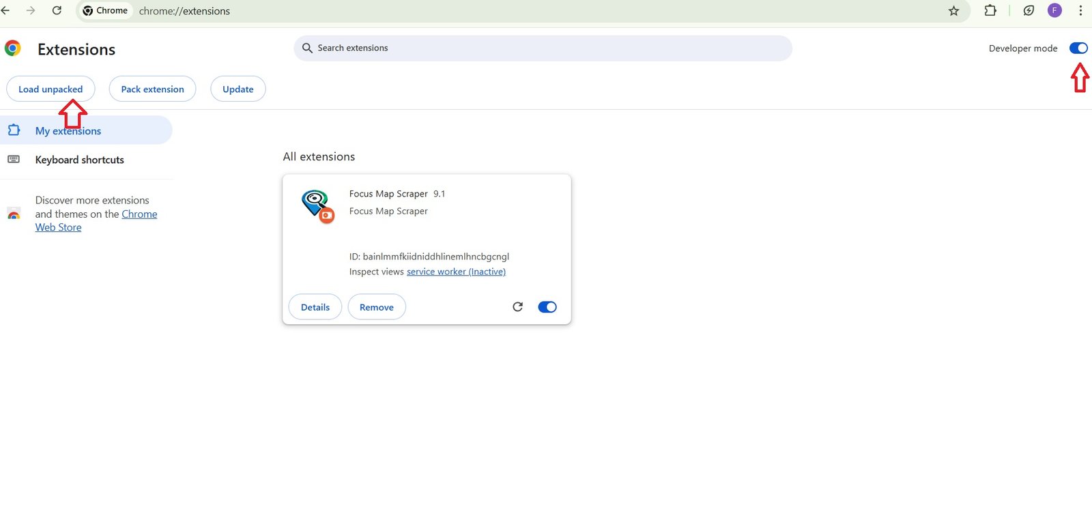Click the Developer mode label
The width and height of the screenshot is (1092, 505).
pyautogui.click(x=1023, y=48)
